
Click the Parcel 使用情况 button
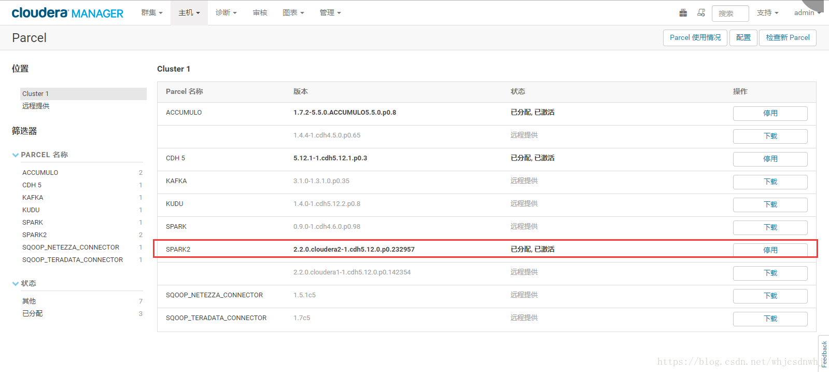tap(695, 38)
